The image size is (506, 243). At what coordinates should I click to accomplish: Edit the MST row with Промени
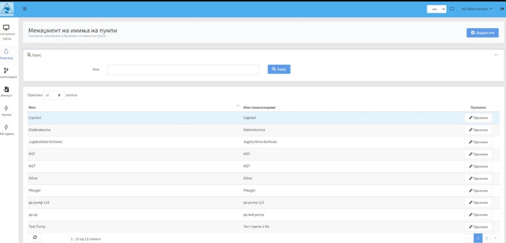pyautogui.click(x=478, y=154)
